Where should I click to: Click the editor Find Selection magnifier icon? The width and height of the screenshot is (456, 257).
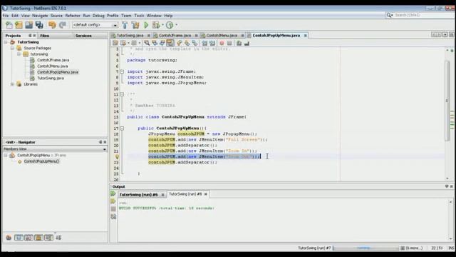click(147, 43)
